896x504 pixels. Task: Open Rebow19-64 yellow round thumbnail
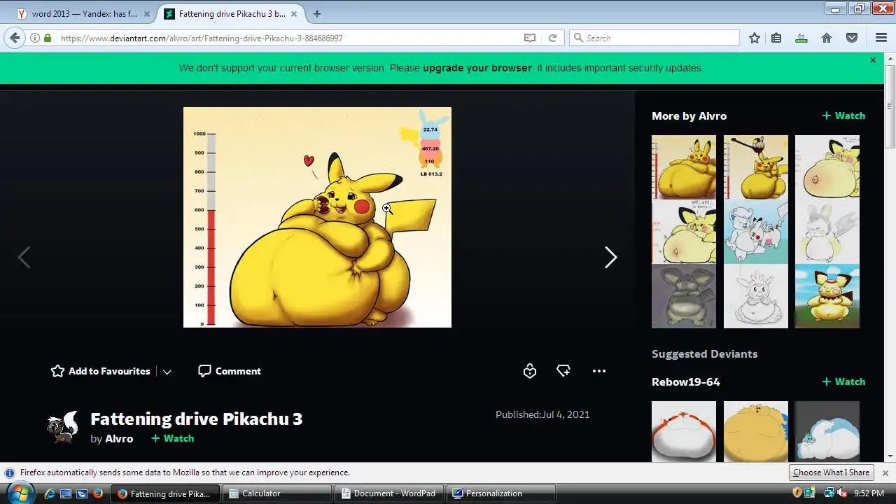pos(756,431)
